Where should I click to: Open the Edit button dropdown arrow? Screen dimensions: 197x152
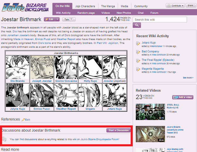[x=57, y=19]
